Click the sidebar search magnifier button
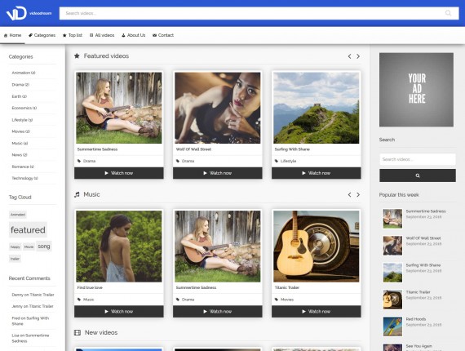Viewport: 465px width, 351px height. tap(418, 175)
